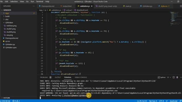Change JavaScript language mode

pos(173,101)
